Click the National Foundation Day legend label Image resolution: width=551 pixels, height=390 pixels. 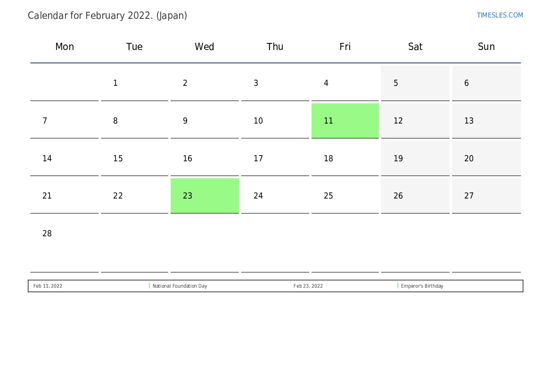click(x=180, y=286)
